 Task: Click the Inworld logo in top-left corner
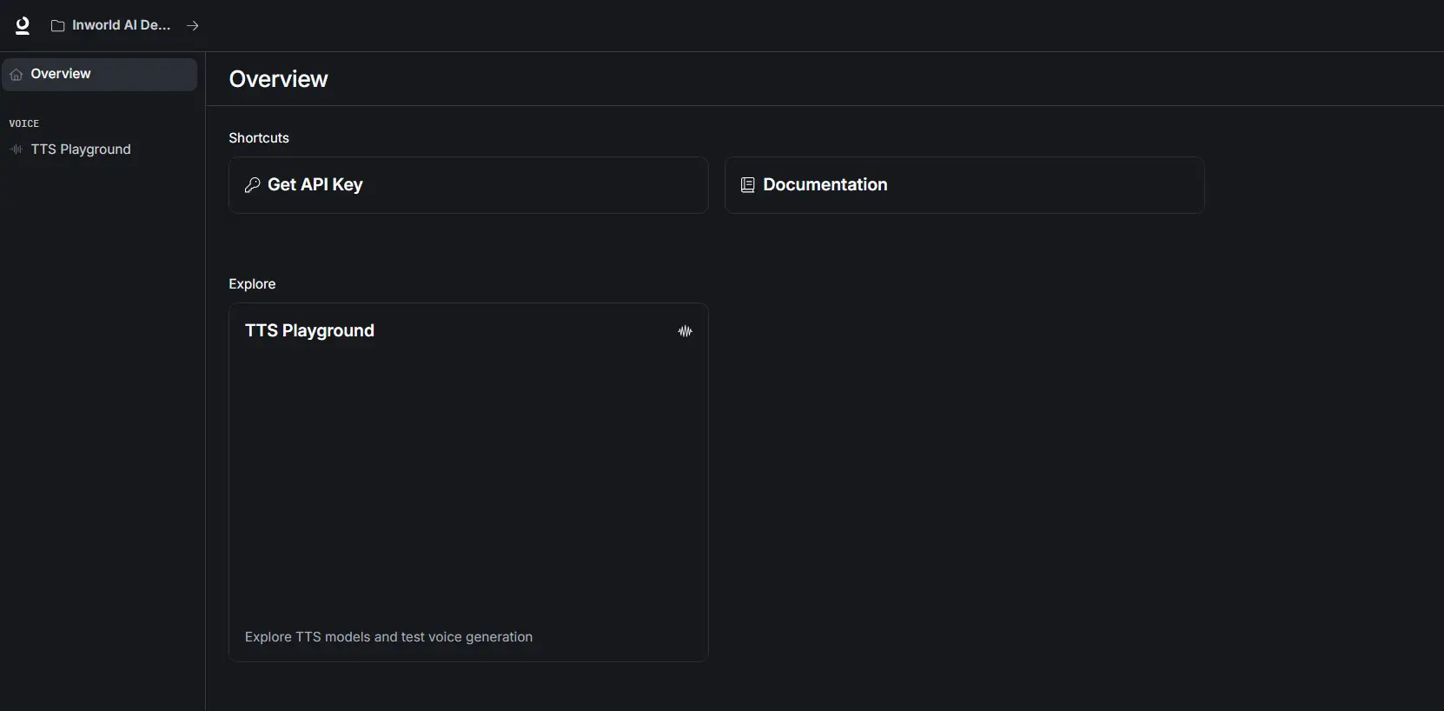point(23,25)
